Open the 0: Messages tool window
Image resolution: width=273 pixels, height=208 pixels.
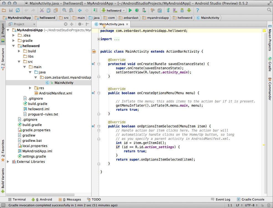70,199
